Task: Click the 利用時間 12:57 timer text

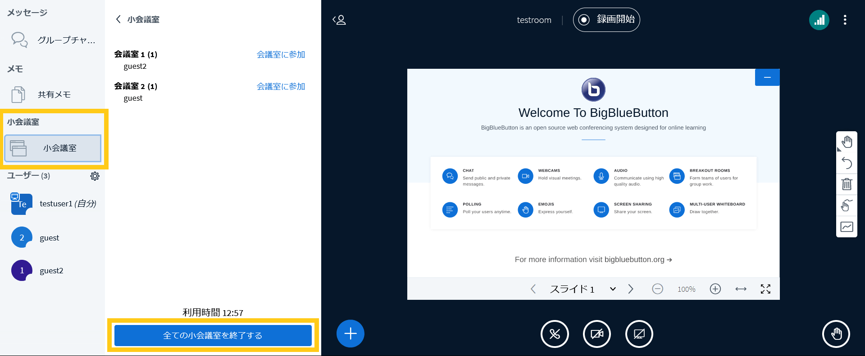Action: pyautogui.click(x=213, y=313)
